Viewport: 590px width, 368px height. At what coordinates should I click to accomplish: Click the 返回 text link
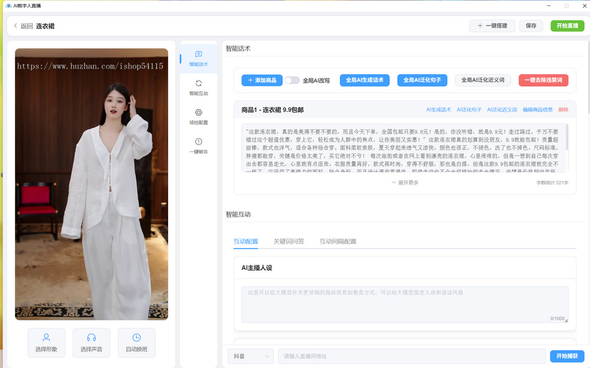point(27,26)
